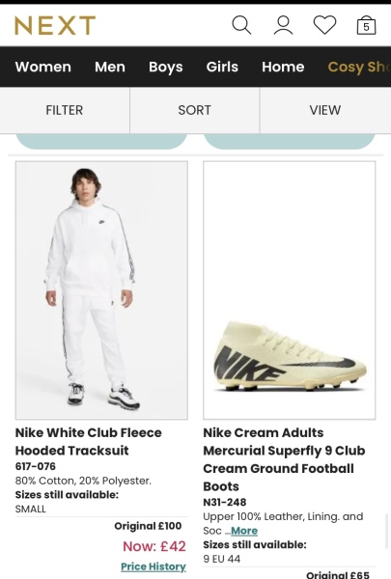The image size is (391, 579).
Task: Open the FILTER options
Action: coord(65,110)
